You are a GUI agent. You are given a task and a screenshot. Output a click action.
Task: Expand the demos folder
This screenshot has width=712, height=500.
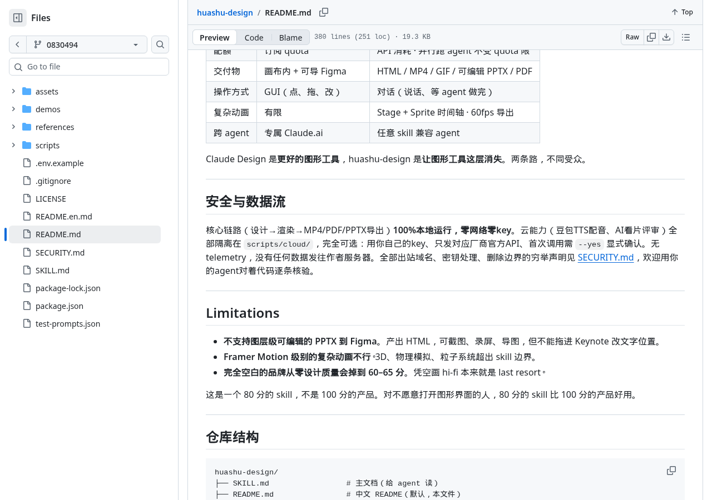(x=13, y=109)
